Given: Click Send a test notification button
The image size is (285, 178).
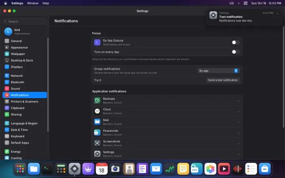Looking at the screenshot, I should [222, 80].
